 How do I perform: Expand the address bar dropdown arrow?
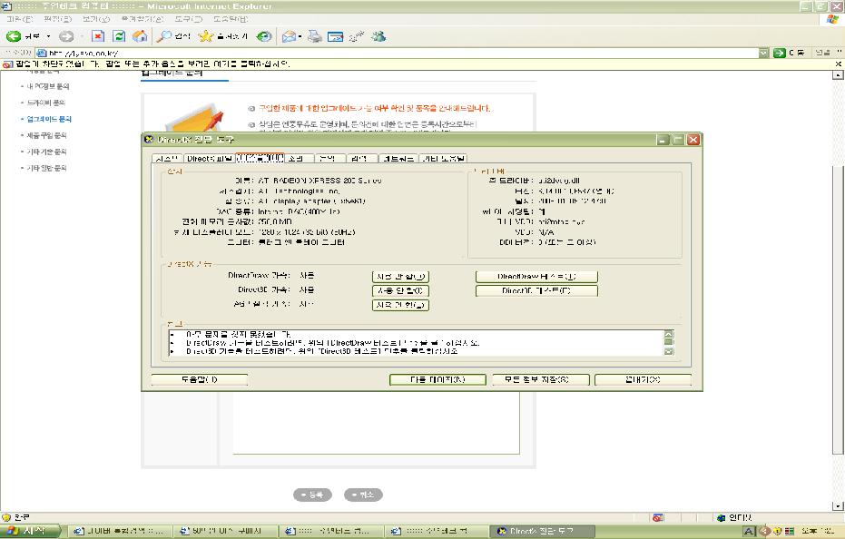(x=763, y=53)
